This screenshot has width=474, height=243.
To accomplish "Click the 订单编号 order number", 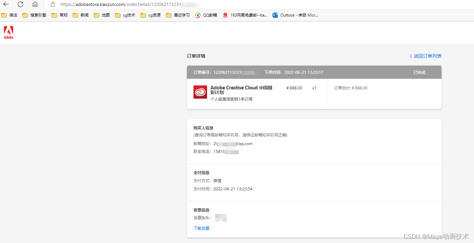I will pos(226,72).
